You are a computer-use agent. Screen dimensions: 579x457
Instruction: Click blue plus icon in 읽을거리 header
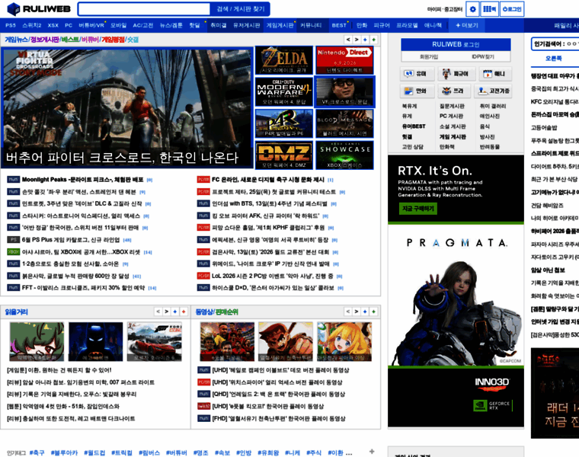point(175,312)
